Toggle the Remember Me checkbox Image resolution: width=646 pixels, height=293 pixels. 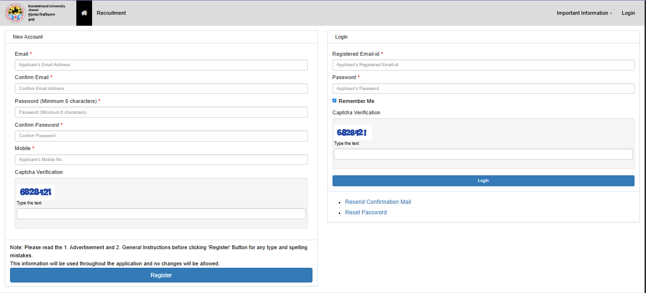(334, 101)
